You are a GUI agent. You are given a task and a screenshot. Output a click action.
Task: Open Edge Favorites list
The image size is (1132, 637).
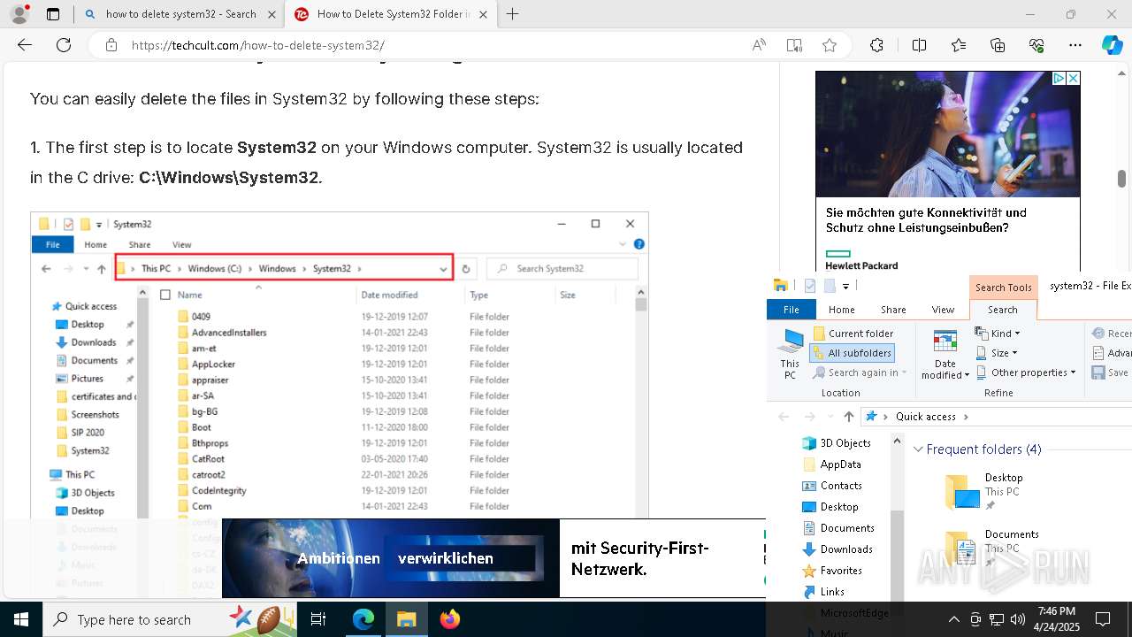[x=959, y=45]
